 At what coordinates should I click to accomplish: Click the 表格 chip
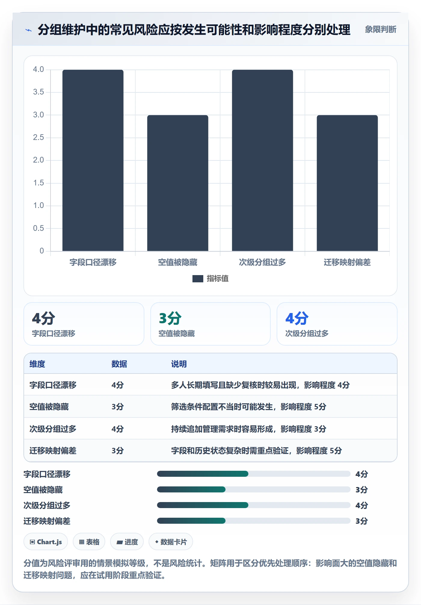pyautogui.click(x=89, y=542)
